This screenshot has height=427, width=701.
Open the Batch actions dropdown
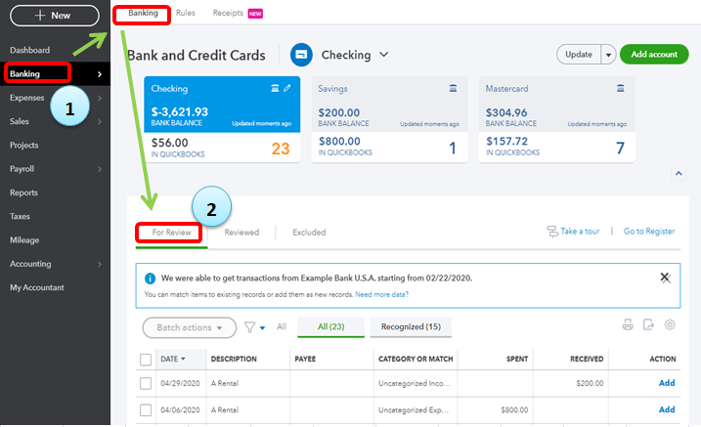[189, 327]
